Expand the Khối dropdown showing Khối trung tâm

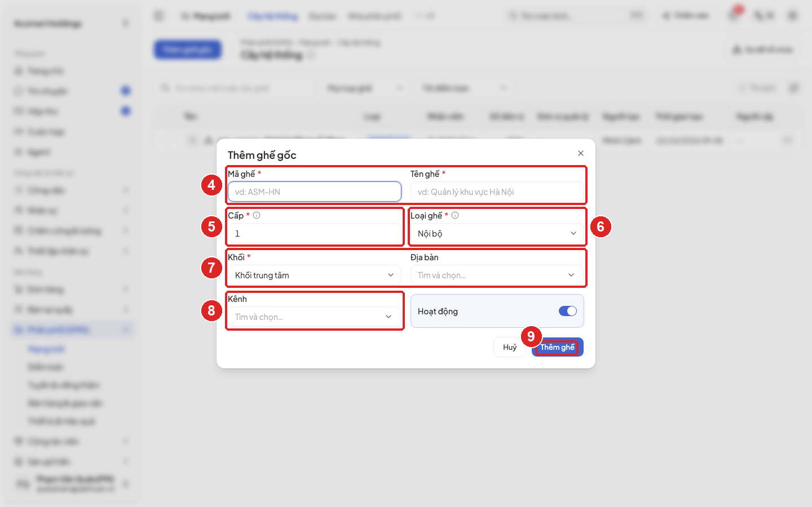click(x=315, y=275)
